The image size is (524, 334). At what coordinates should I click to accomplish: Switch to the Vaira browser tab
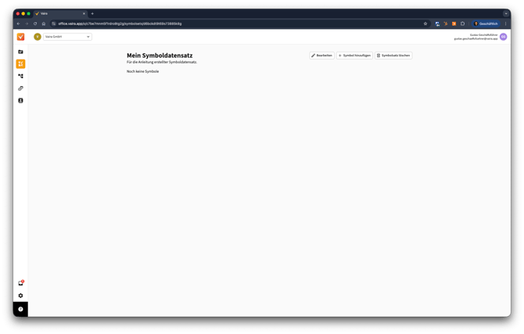59,13
